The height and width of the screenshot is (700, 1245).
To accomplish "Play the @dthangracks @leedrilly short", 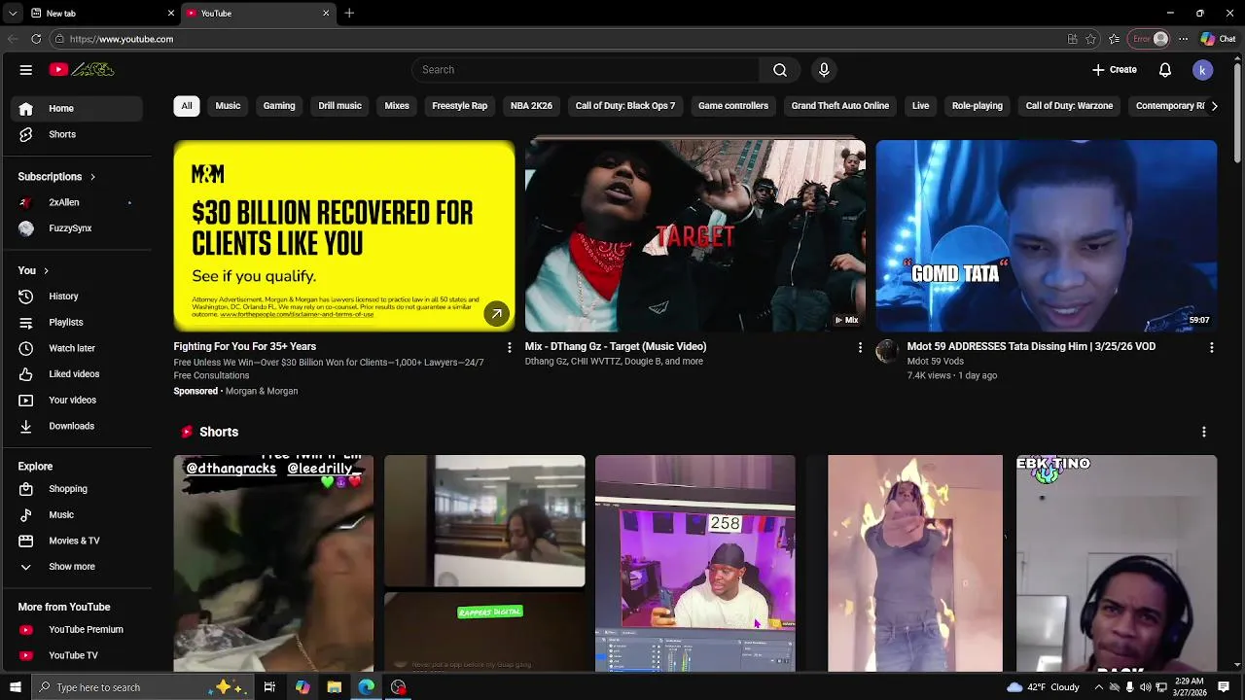I will click(273, 563).
